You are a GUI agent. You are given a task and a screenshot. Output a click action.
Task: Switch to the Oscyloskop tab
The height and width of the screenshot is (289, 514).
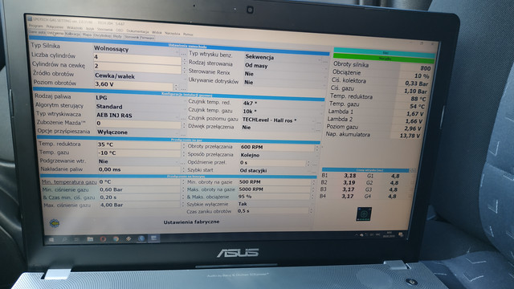[x=102, y=35]
